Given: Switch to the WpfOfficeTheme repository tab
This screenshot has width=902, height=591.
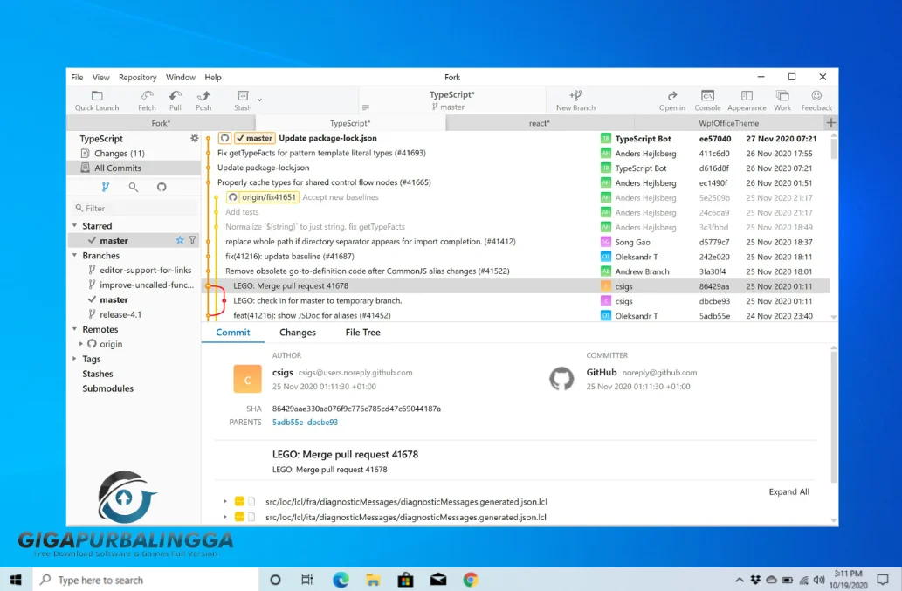Looking at the screenshot, I should point(728,123).
